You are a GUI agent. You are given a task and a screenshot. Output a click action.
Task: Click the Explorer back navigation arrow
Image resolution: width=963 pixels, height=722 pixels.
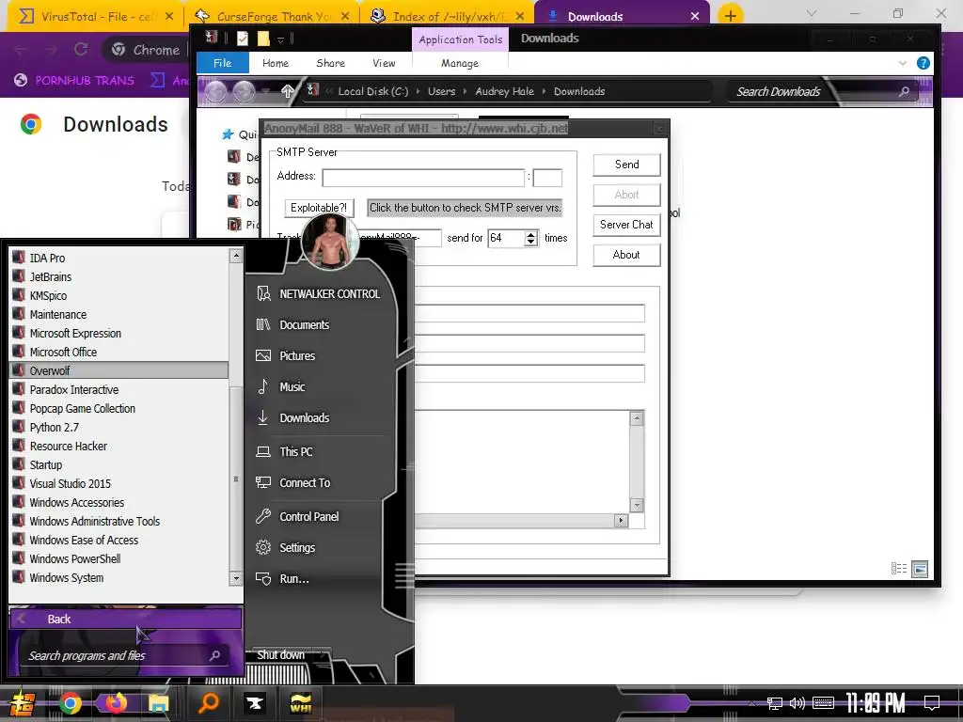point(215,91)
